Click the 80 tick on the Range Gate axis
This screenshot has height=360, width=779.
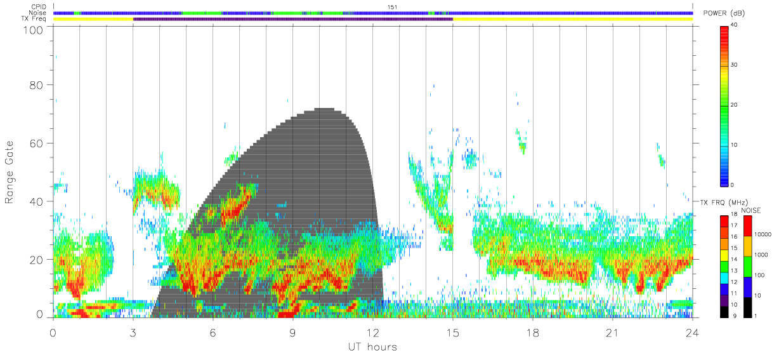click(x=37, y=84)
